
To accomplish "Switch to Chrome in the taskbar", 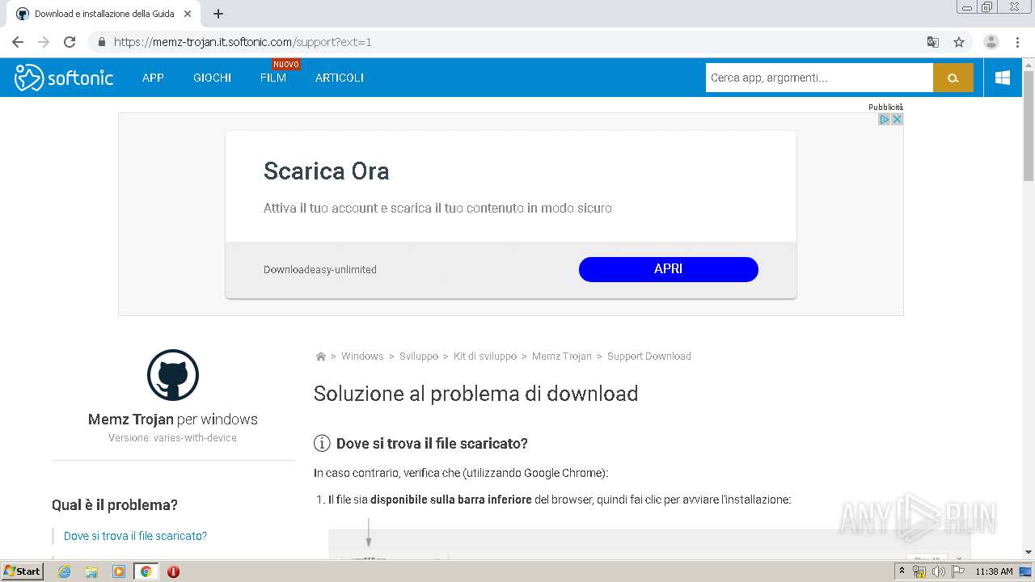I will tap(146, 571).
